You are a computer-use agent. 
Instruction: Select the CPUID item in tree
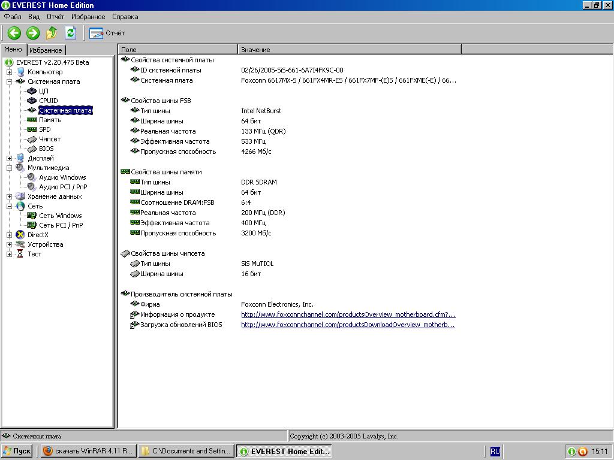click(48, 101)
